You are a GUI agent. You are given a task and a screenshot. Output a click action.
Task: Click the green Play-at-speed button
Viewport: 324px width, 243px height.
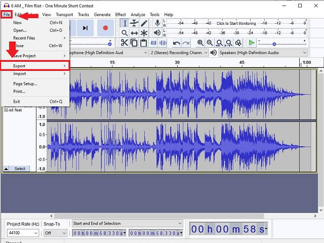click(252, 43)
